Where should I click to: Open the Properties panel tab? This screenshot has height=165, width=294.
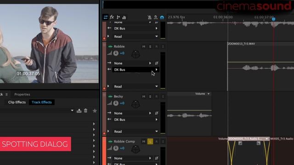[22, 94]
